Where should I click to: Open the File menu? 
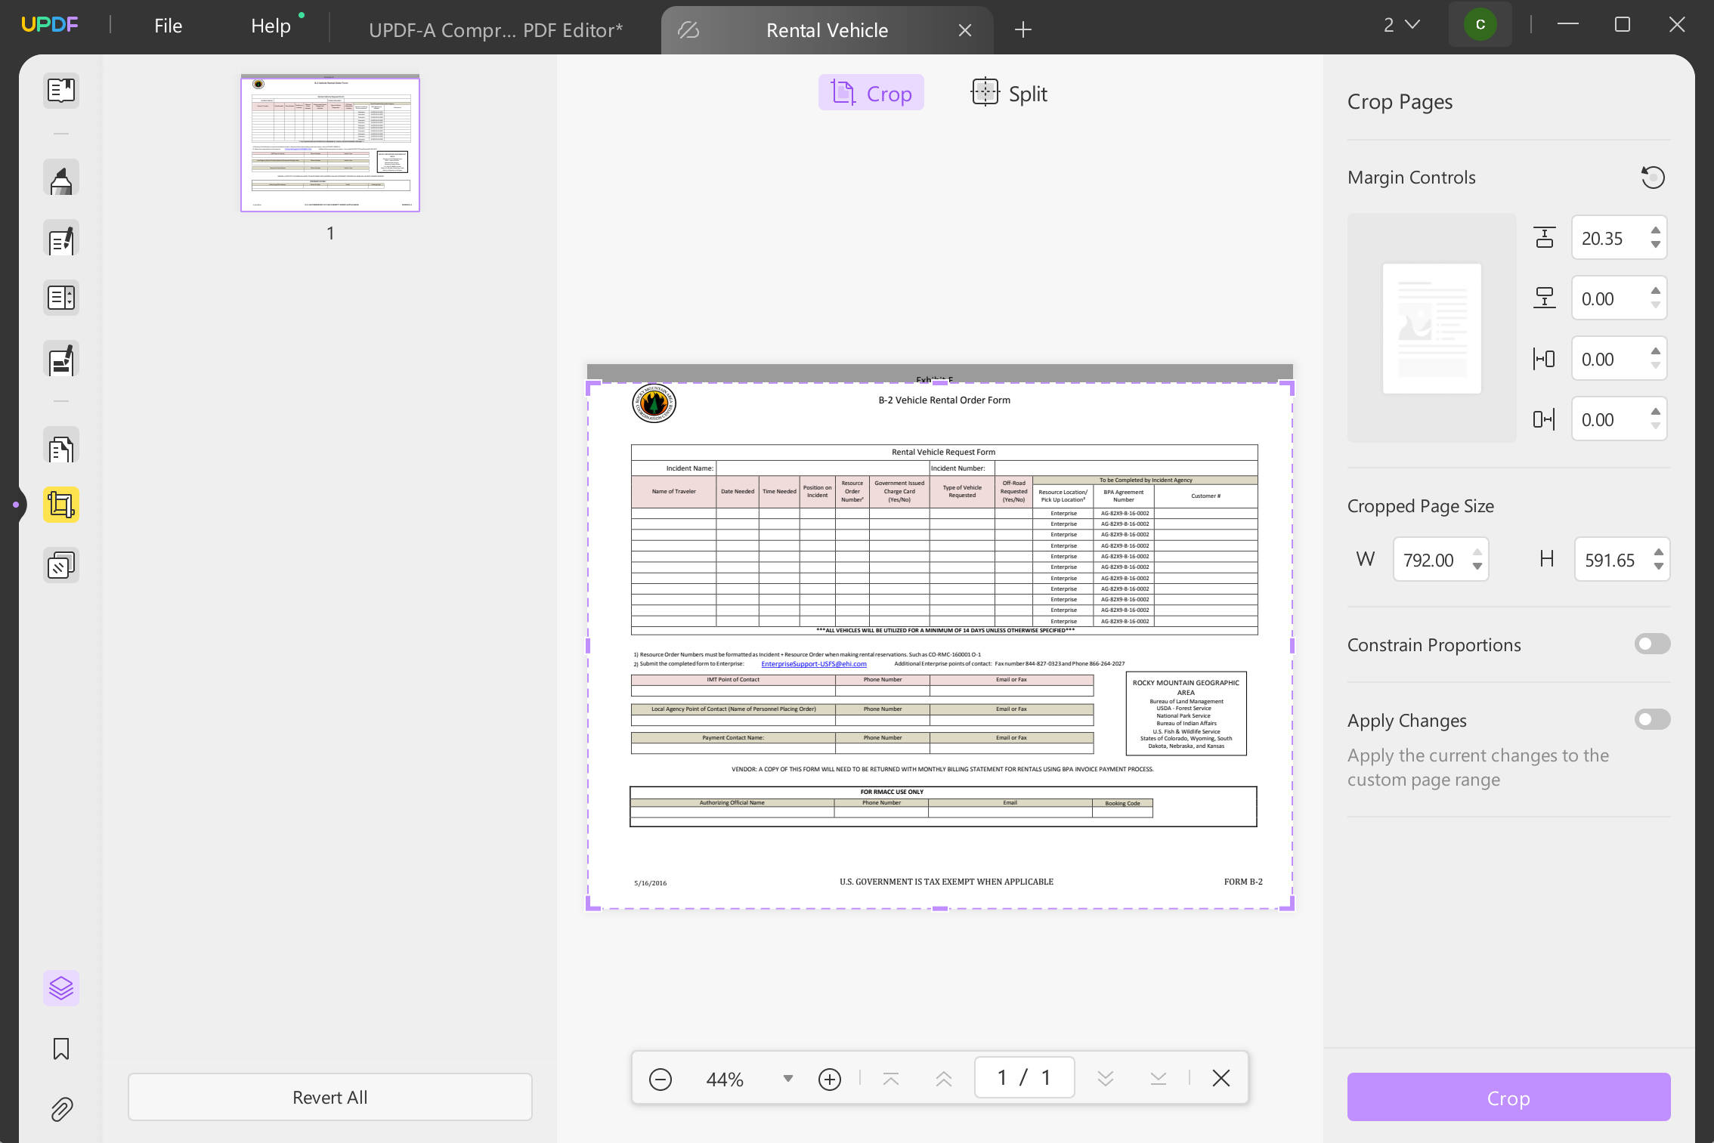[167, 25]
